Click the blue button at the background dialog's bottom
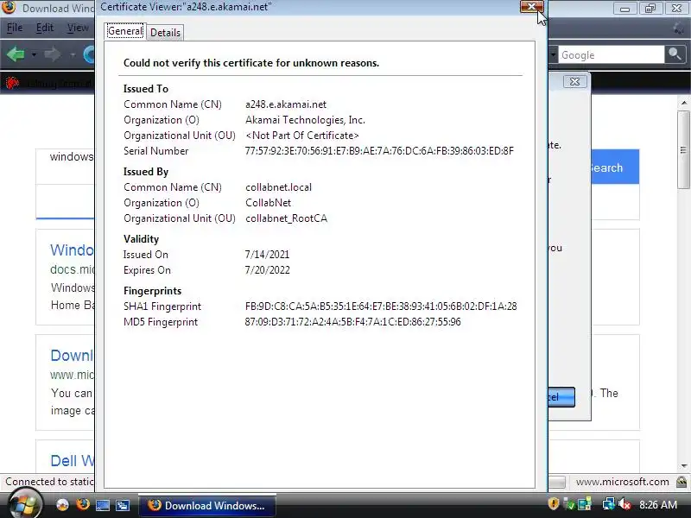The image size is (691, 518). (561, 397)
